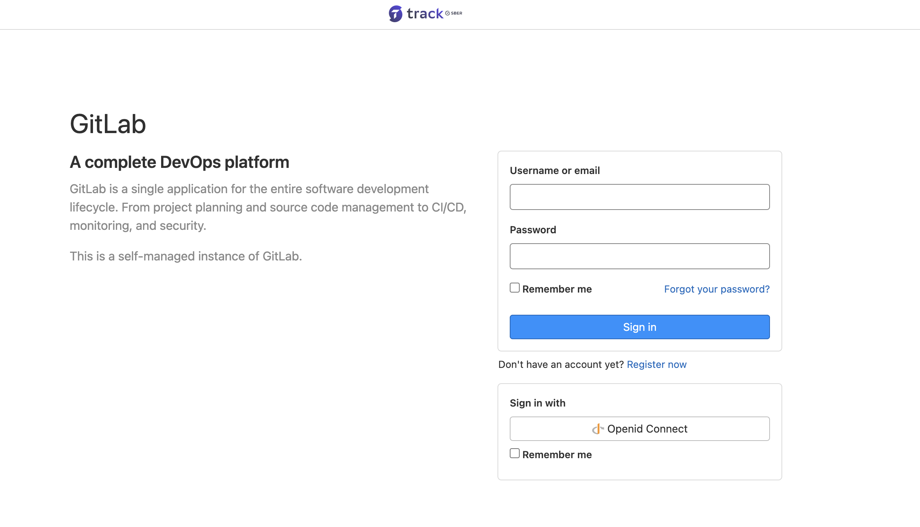Sign in with Openid Connect button
Screen dimensions: 920x527
pos(639,429)
